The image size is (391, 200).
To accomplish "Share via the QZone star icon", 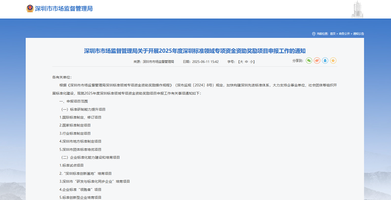I will point(333,61).
